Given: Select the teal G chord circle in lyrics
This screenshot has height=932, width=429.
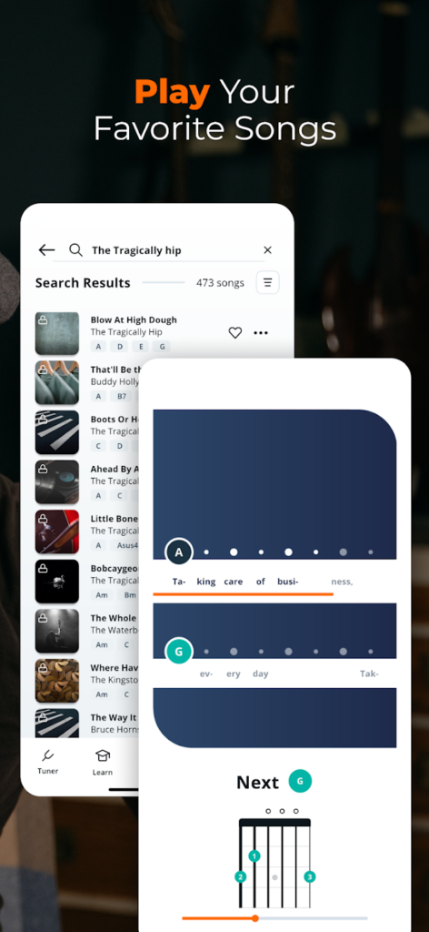Looking at the screenshot, I should tap(179, 652).
